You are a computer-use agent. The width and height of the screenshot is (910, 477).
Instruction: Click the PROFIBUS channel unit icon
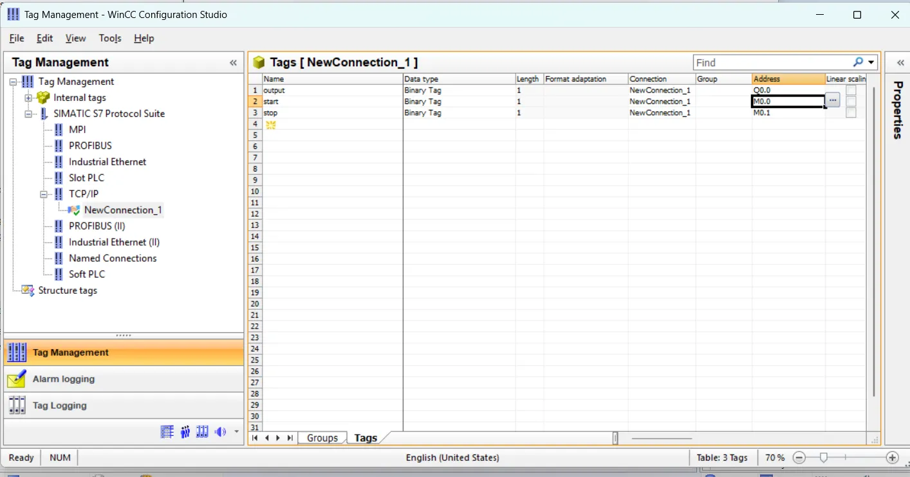(59, 145)
